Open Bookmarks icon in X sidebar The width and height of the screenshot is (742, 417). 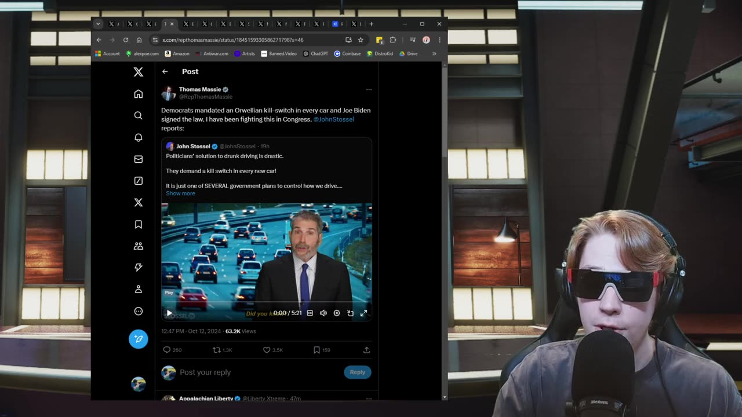138,224
